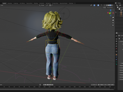The image size is (123, 92).
Task: Toggle X-ray view
Action: click(105, 5)
